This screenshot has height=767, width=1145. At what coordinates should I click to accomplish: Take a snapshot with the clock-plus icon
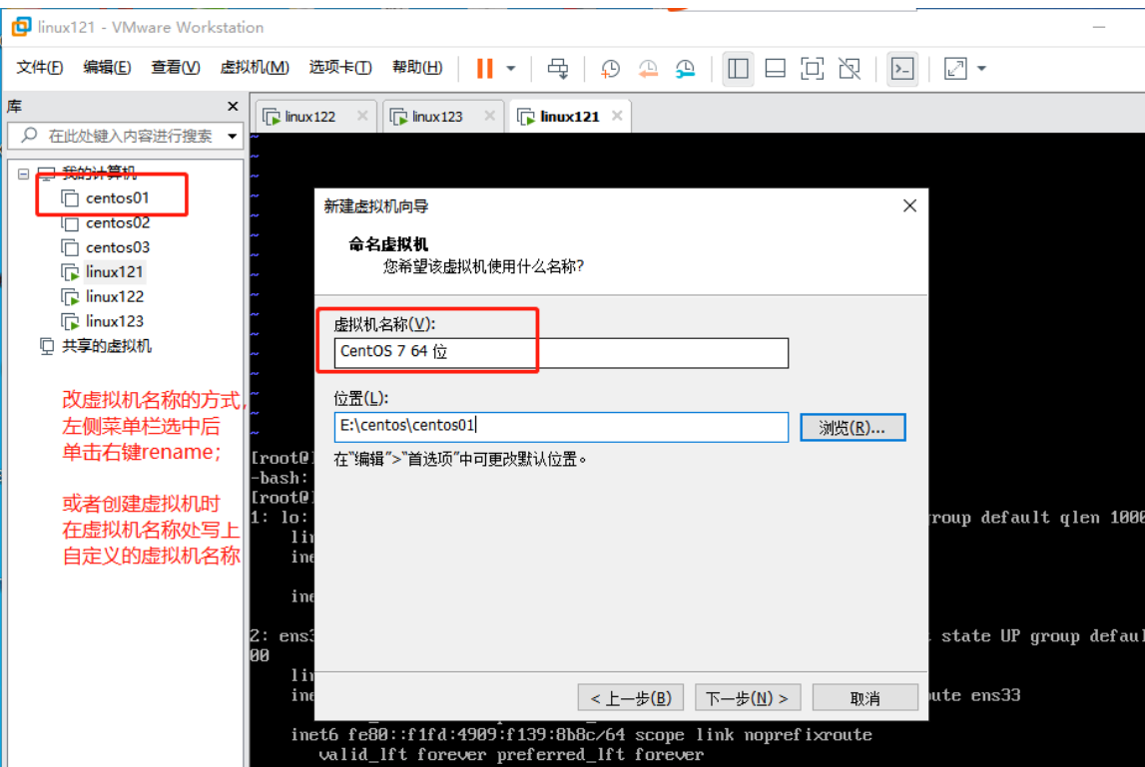point(610,69)
